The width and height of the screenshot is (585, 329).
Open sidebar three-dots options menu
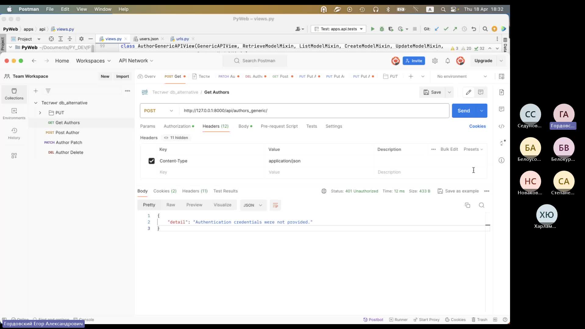(127, 91)
